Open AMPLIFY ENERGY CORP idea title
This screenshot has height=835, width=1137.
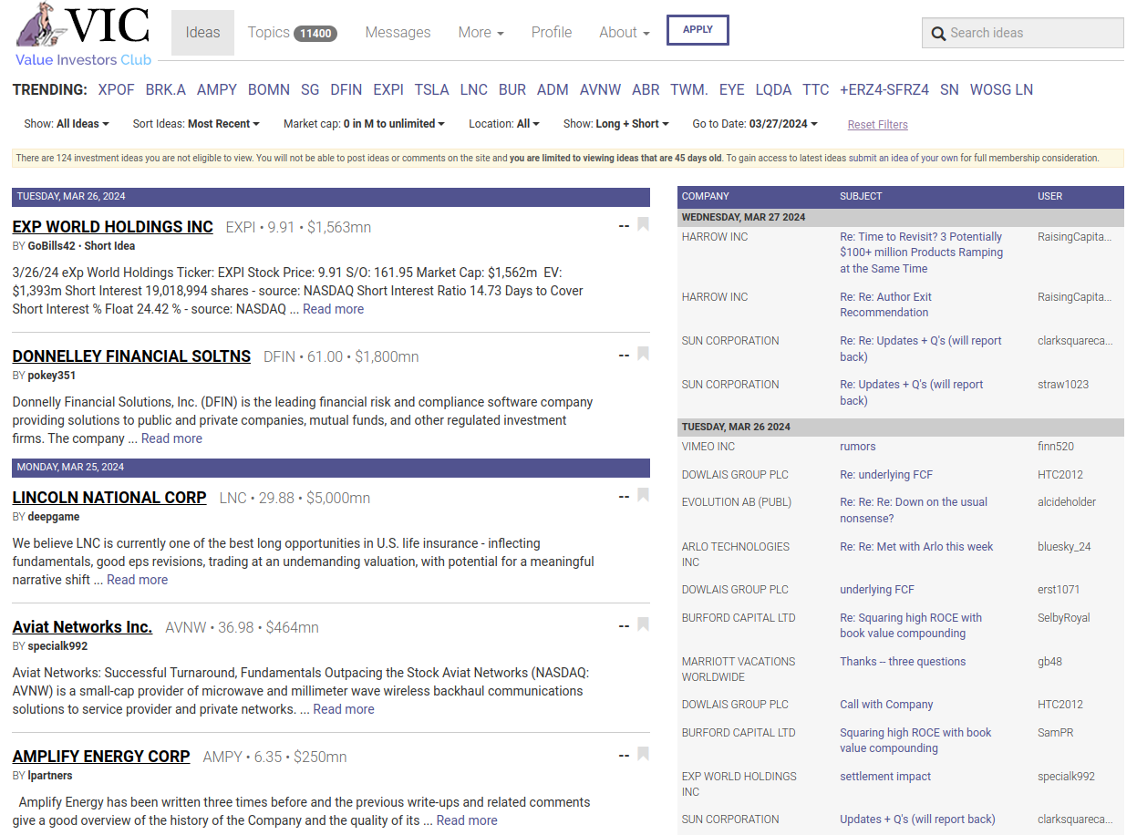[x=101, y=757]
